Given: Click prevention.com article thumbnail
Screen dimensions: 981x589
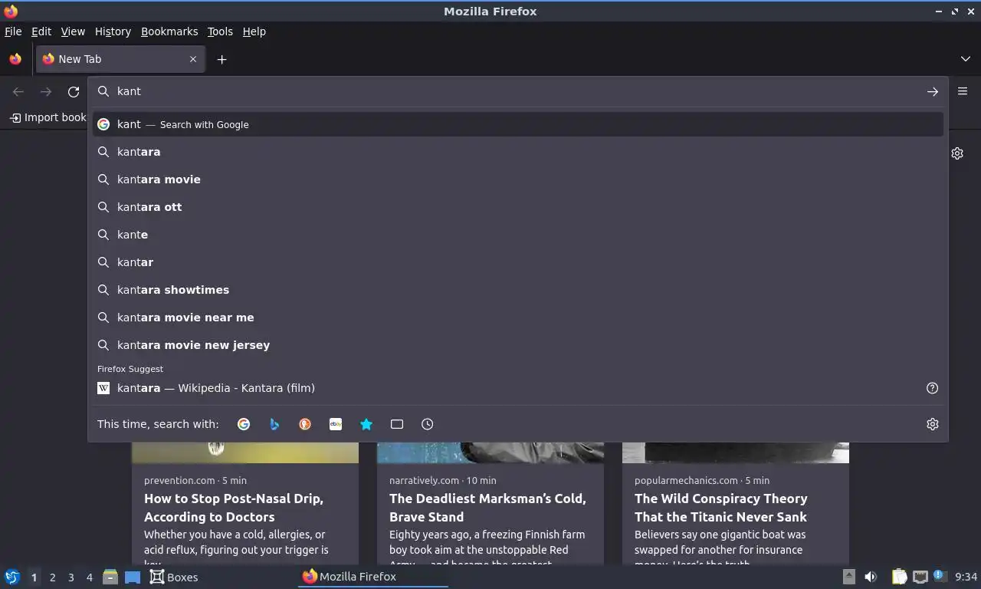Looking at the screenshot, I should click(x=245, y=452).
